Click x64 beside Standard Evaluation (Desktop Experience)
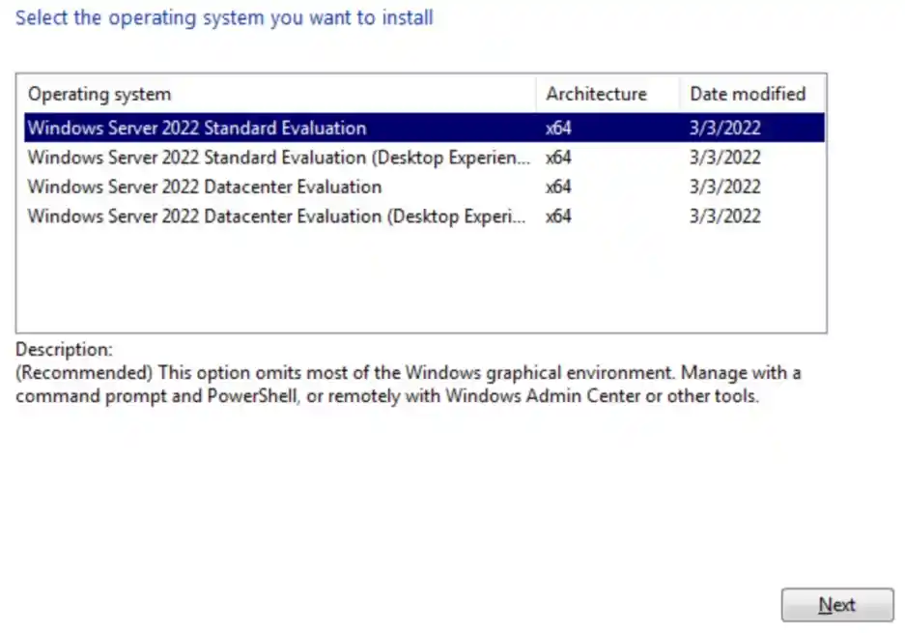 [558, 158]
